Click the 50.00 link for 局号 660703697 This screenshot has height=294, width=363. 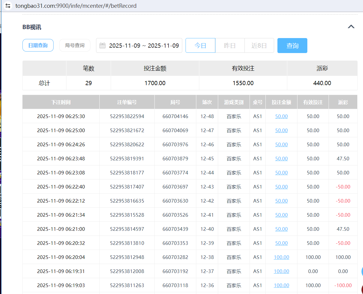click(x=281, y=187)
